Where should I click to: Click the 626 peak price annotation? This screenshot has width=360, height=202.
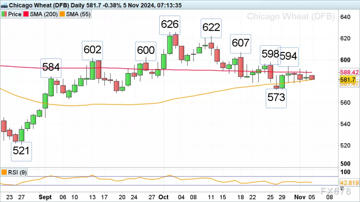click(170, 25)
